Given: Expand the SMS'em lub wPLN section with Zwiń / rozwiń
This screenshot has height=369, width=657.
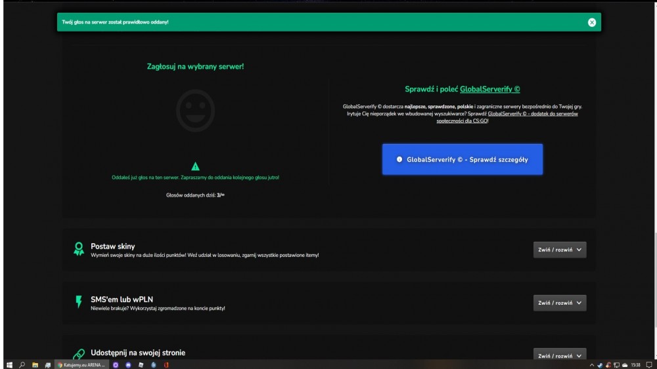Looking at the screenshot, I should 559,303.
